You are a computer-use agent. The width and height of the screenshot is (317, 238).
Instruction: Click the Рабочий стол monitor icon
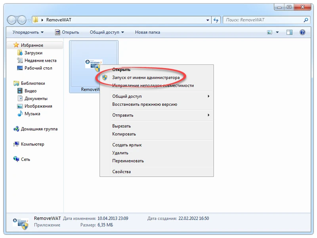pos(20,68)
